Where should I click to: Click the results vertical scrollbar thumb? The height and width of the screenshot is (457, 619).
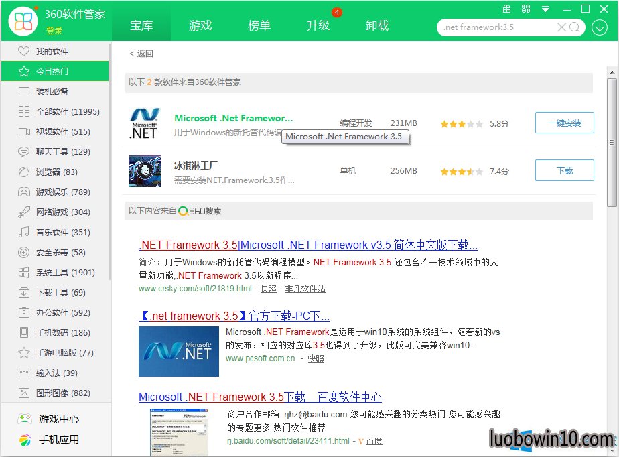[612, 143]
